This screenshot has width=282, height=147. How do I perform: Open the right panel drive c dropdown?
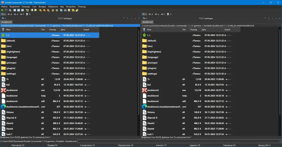coord(145,18)
